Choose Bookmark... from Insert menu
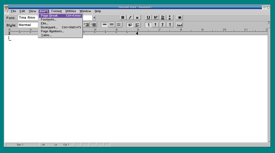The height and width of the screenshot is (153, 275). coord(60,27)
